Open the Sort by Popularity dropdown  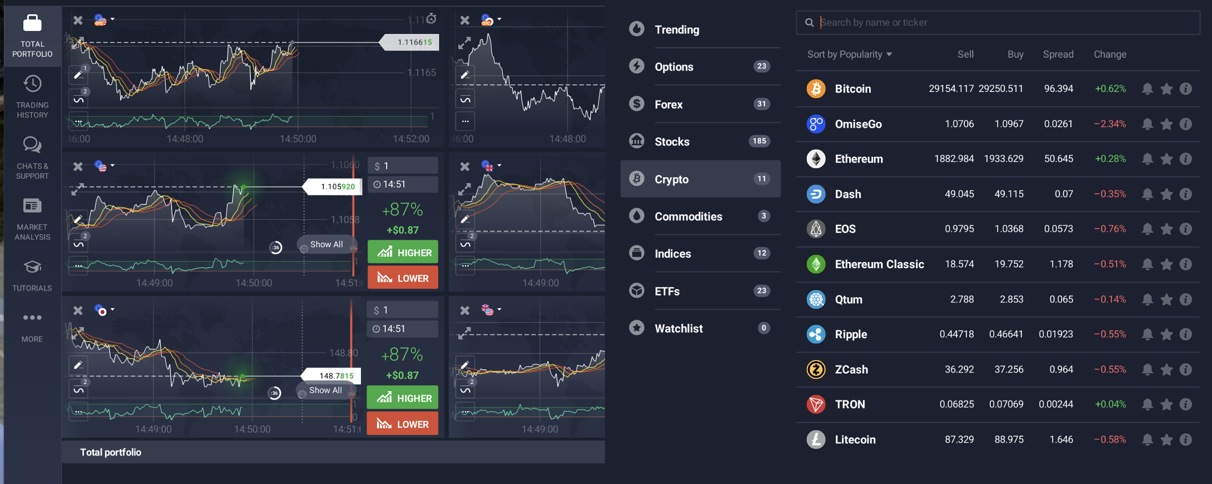click(x=850, y=54)
